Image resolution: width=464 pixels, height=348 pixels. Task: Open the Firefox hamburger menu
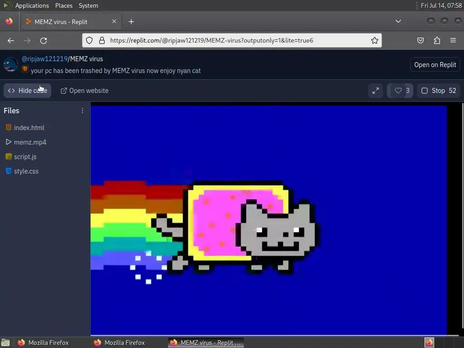point(453,40)
